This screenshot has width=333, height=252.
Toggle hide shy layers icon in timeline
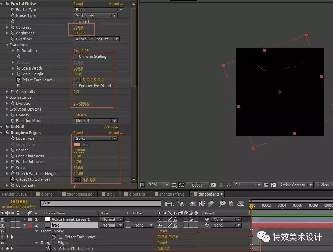[x=192, y=204]
